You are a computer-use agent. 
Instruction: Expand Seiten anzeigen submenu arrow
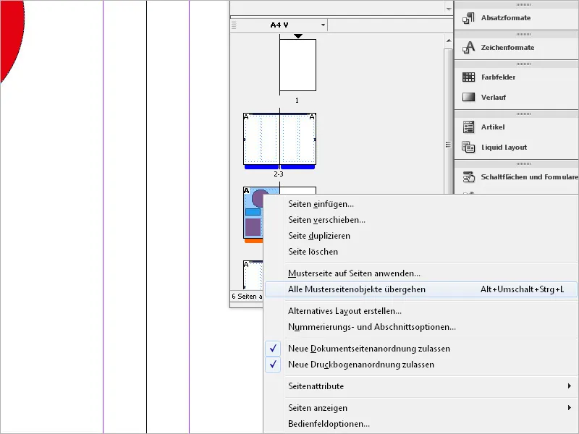point(569,408)
